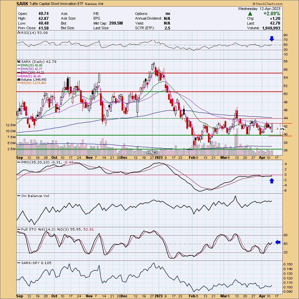Click the 58 price axis label
Viewport: 299px width, 299px height.
point(285,61)
